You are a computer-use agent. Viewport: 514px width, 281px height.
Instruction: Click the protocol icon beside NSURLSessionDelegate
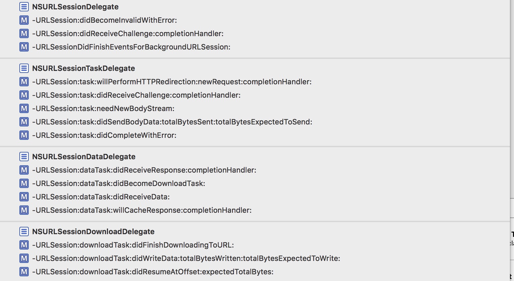(24, 7)
